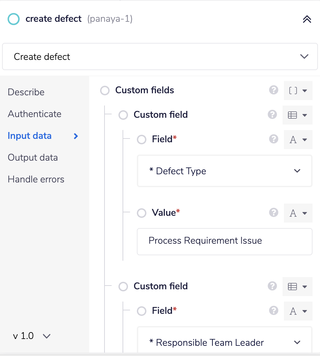Click the help icon beside the Value field
320x356 pixels.
pyautogui.click(x=273, y=212)
